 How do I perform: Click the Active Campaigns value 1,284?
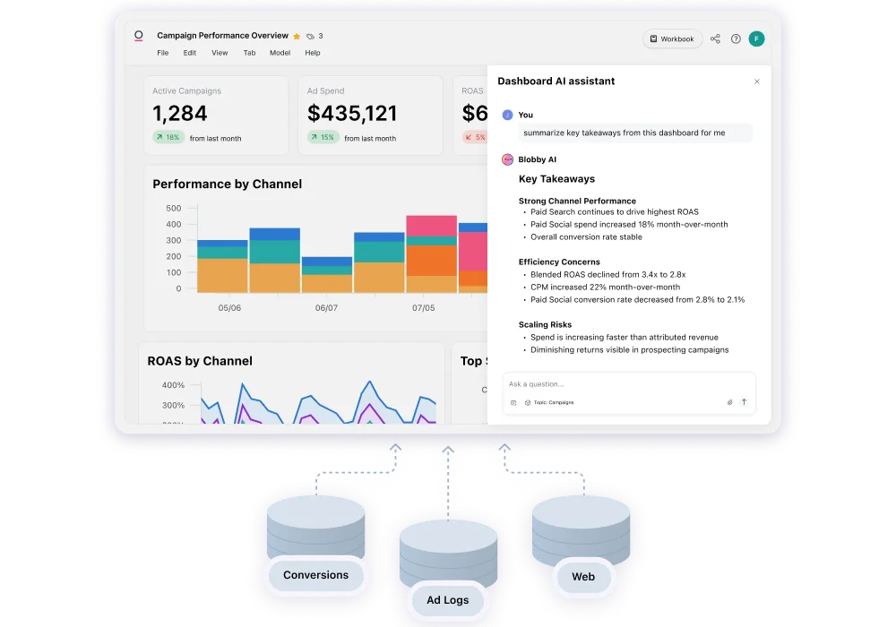coord(180,113)
